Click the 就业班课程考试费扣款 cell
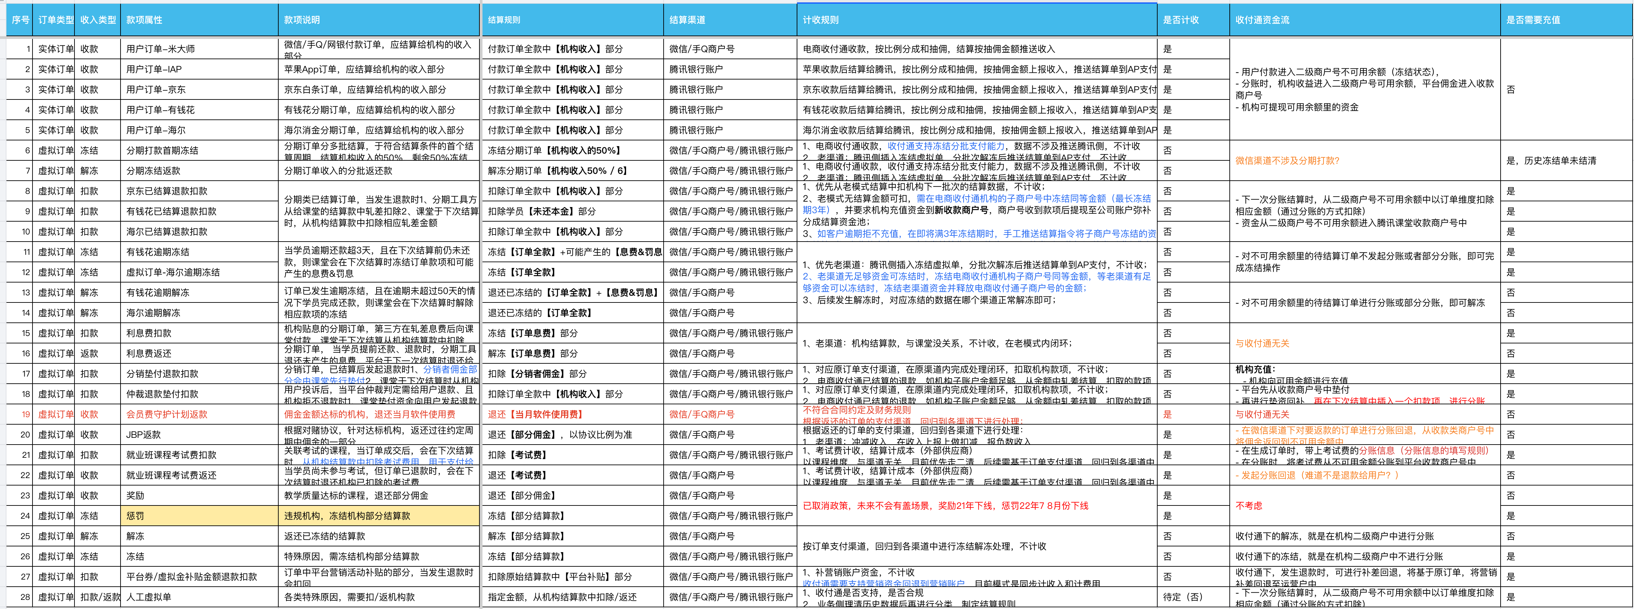 199,454
